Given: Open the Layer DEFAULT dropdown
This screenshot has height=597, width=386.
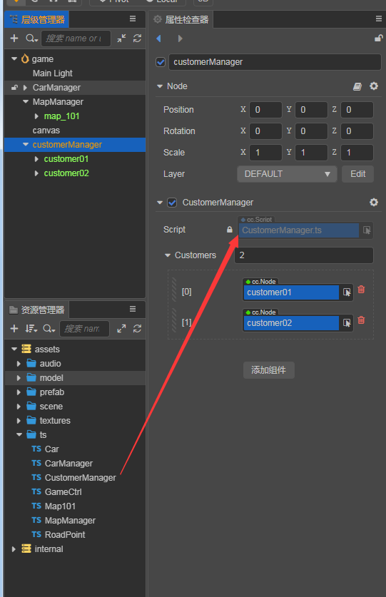Looking at the screenshot, I should (287, 174).
